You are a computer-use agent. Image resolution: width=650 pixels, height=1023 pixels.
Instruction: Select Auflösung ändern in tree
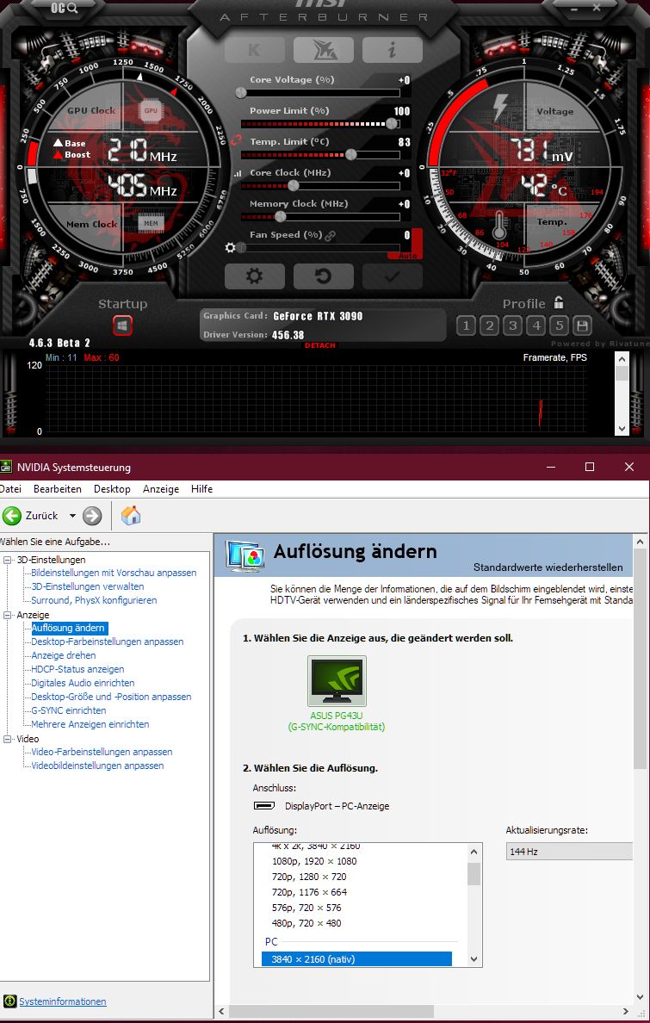click(x=69, y=629)
